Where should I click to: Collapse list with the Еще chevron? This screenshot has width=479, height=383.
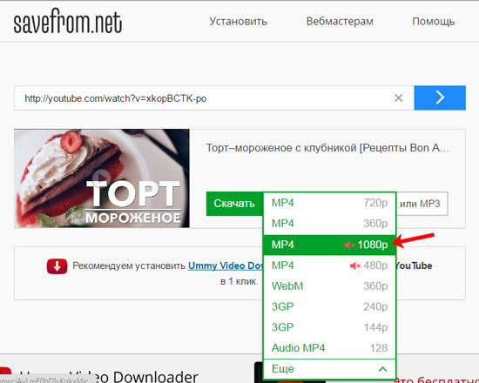tap(382, 369)
